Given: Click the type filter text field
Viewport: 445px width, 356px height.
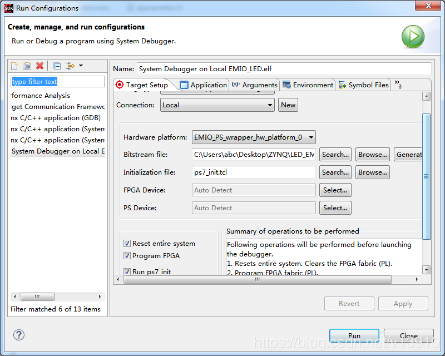Looking at the screenshot, I should tap(57, 82).
